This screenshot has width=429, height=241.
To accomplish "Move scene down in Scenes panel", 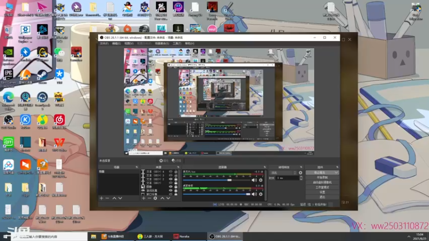I will (120, 198).
